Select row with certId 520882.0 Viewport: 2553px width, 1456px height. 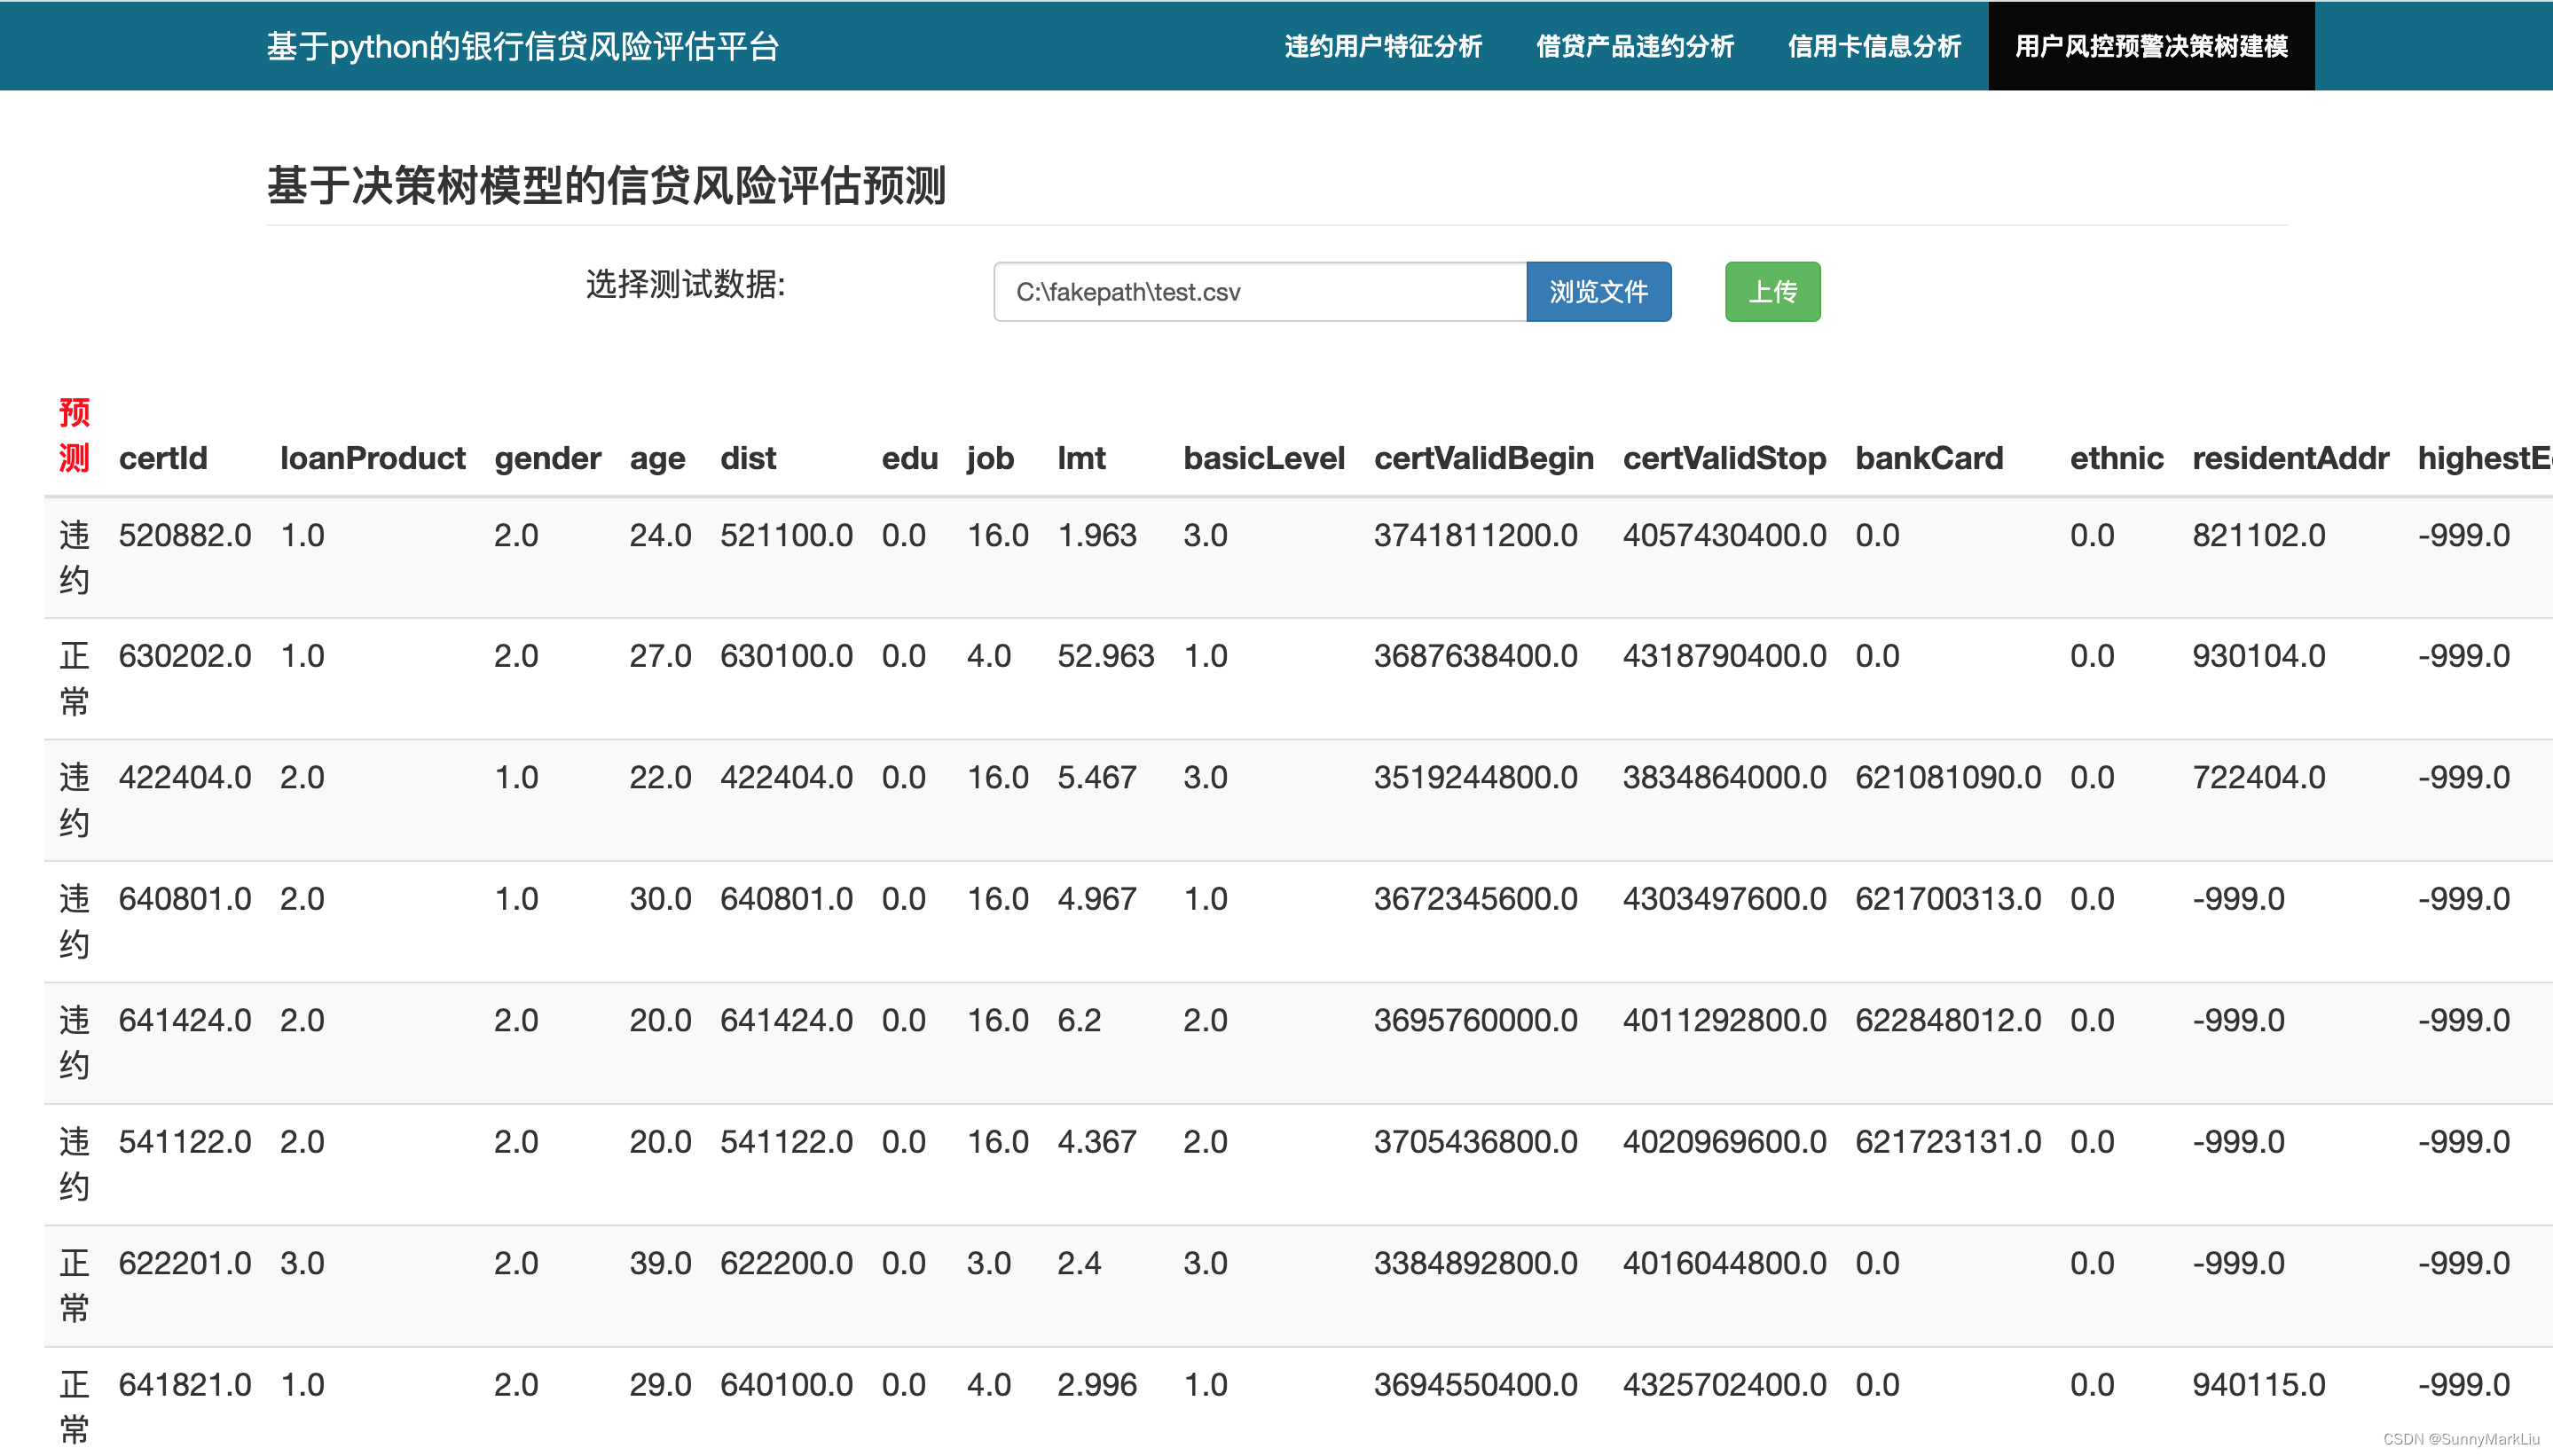tap(185, 535)
